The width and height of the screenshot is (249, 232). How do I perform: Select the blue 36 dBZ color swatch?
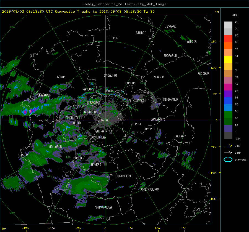[x=228, y=101]
